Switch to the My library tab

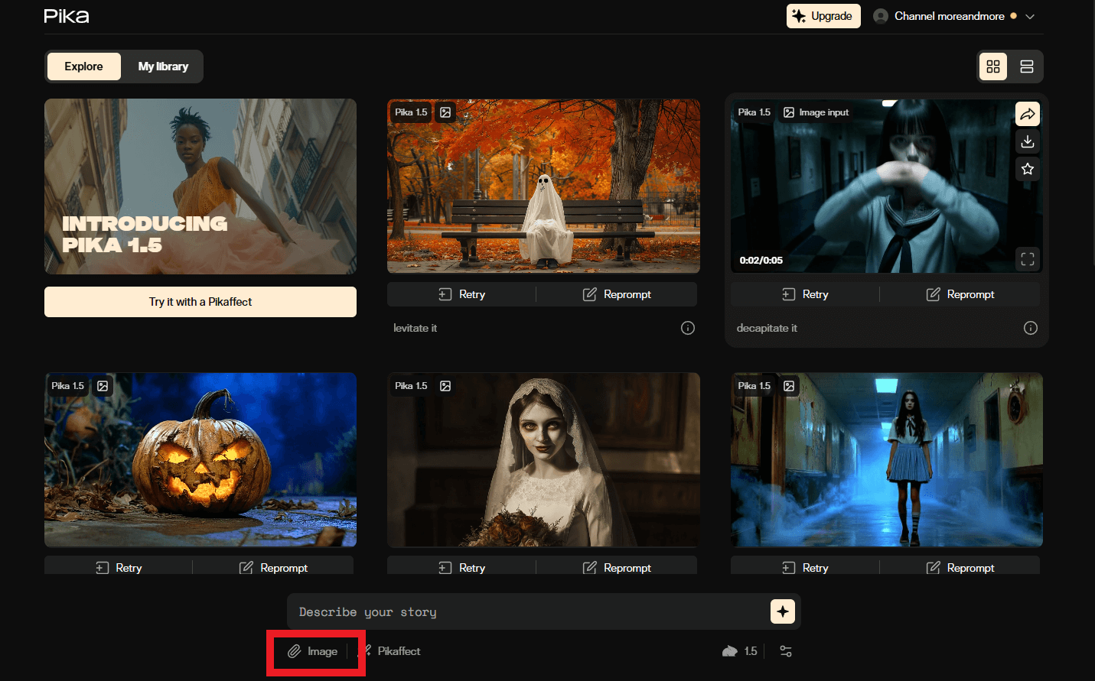point(163,66)
